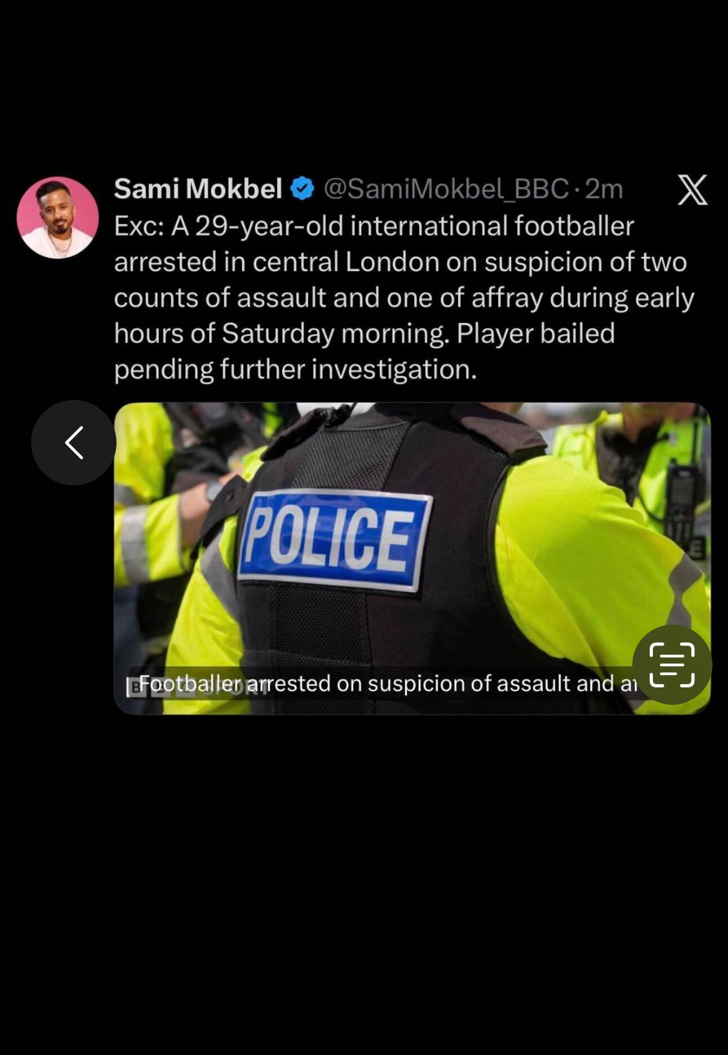Tap the blue verified checkmark badge
The height and width of the screenshot is (1055, 728).
pyautogui.click(x=302, y=189)
